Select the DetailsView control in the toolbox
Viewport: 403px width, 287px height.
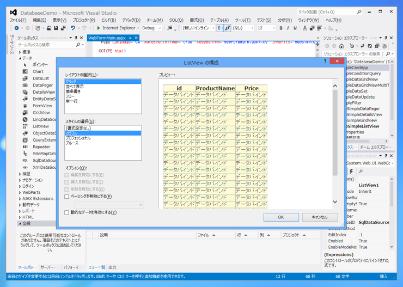44,92
